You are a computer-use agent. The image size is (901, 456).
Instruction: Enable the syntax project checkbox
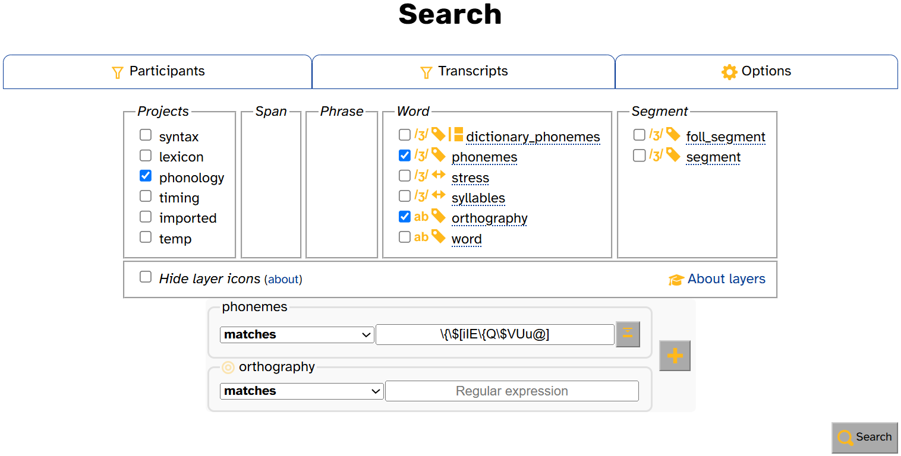(146, 135)
